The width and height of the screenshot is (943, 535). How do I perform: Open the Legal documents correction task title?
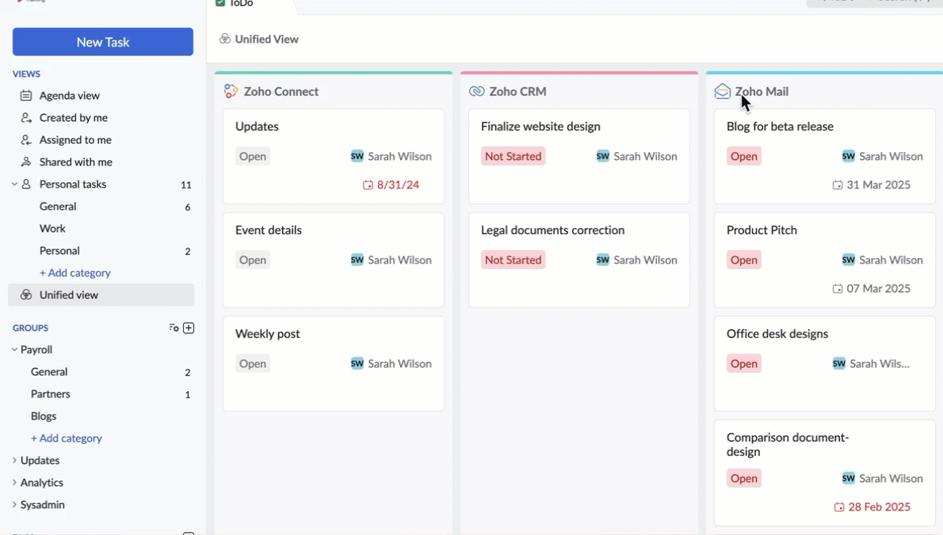[552, 230]
